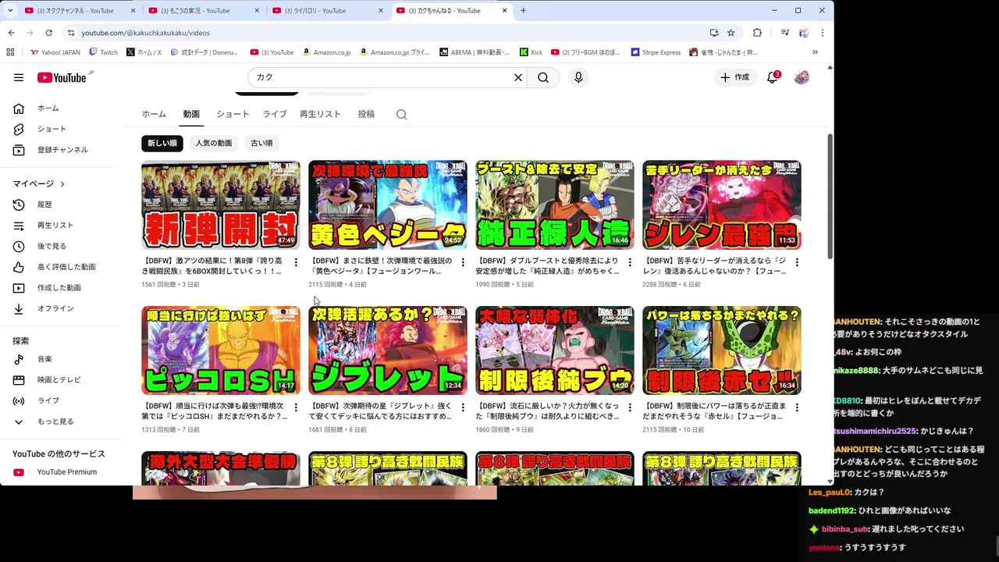
Task: Open the browser extensions puzzle icon
Action: 757,33
